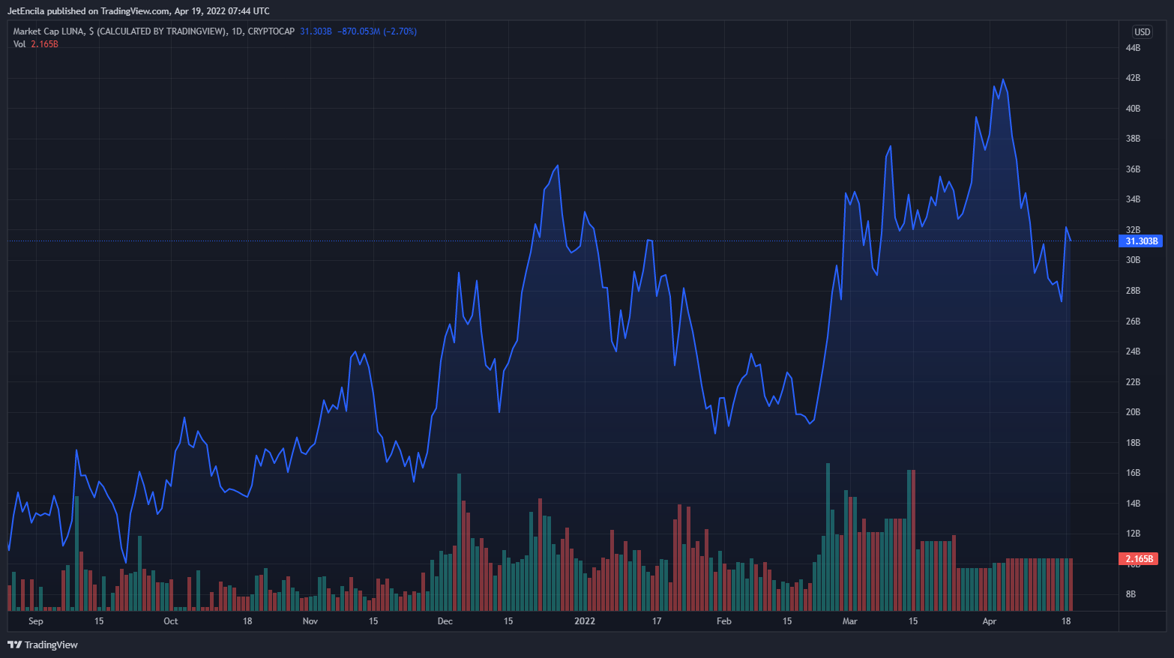
Task: Click the 2022 year marker on time axis
Action: [x=585, y=621]
